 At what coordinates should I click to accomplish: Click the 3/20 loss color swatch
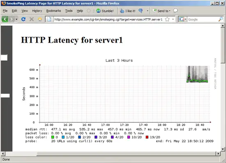pos(96,137)
